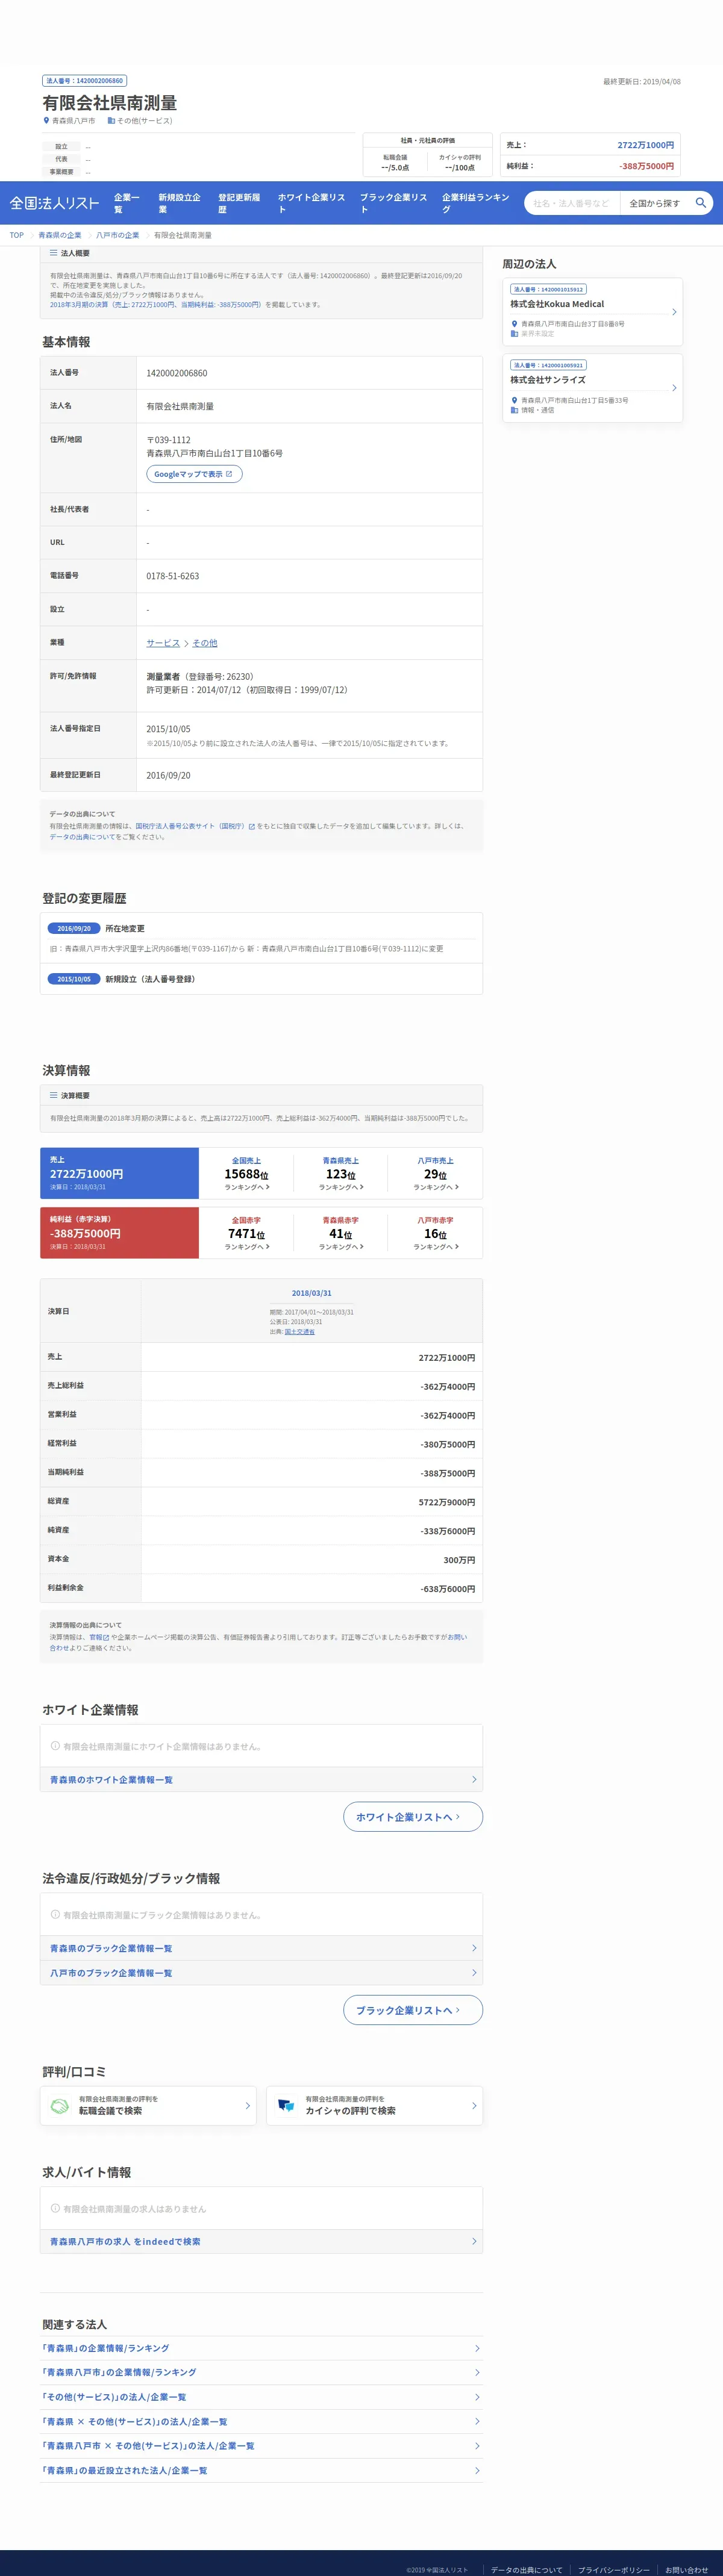Click Googleマップで表示 button
The height and width of the screenshot is (2576, 723).
pyautogui.click(x=194, y=474)
